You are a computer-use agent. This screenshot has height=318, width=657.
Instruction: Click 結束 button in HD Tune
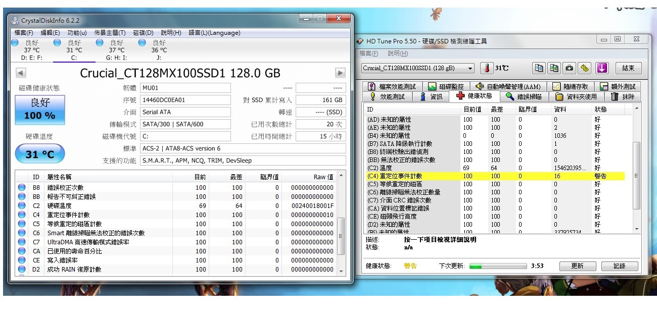tap(628, 68)
